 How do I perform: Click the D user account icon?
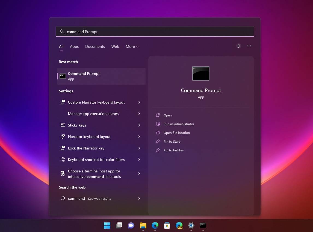(238, 46)
